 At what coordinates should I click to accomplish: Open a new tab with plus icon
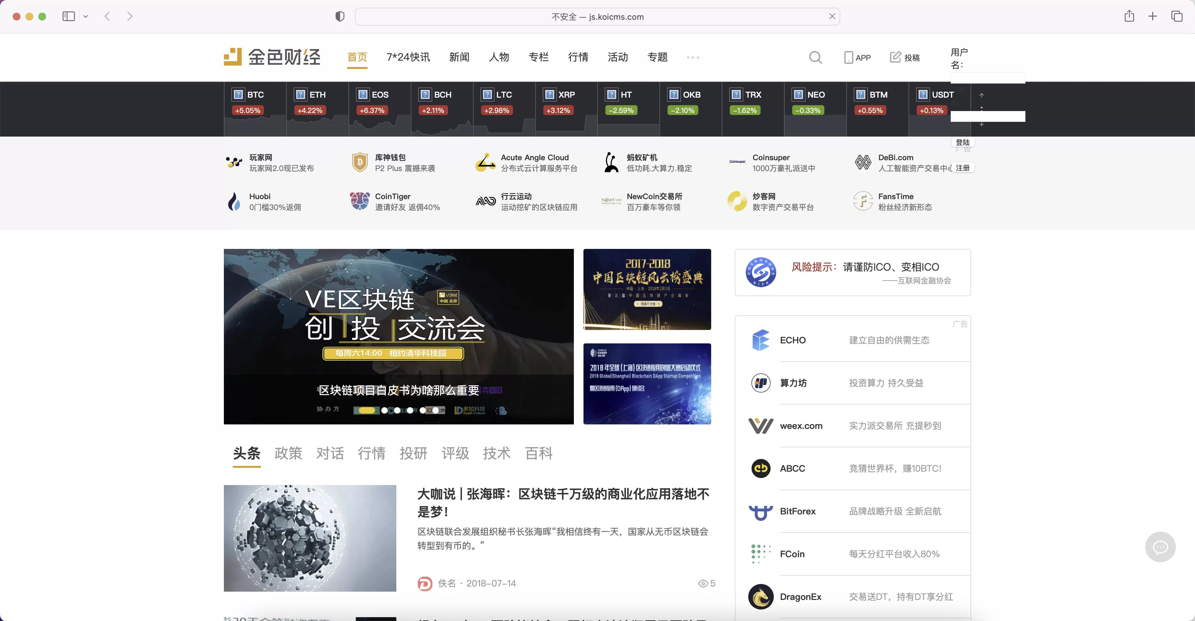[1153, 16]
